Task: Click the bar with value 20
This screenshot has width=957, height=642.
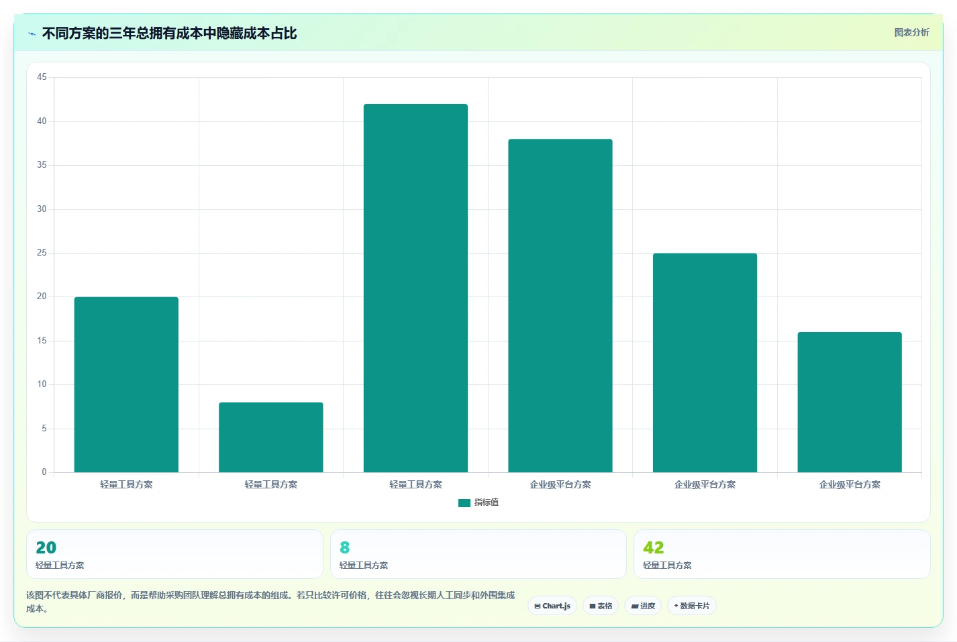Action: pyautogui.click(x=126, y=384)
